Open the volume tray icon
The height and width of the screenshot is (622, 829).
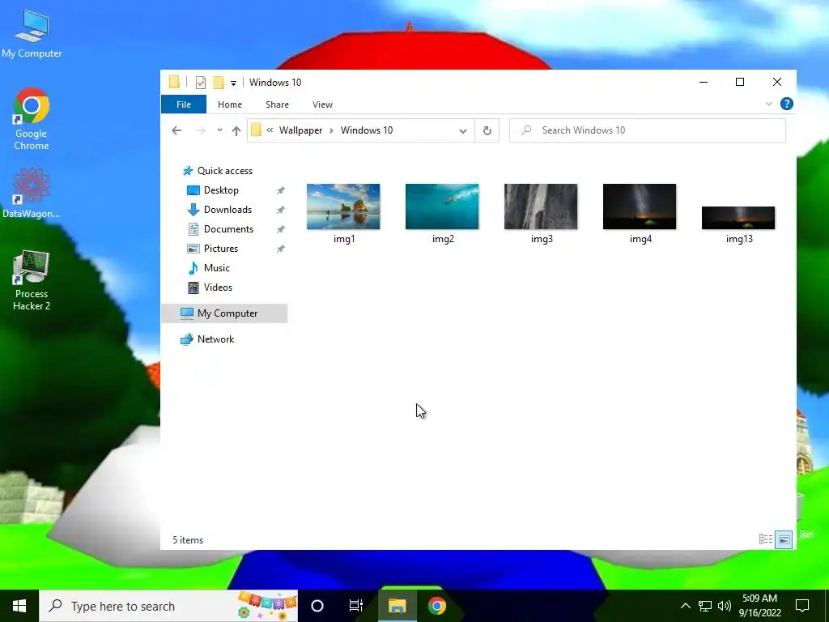pyautogui.click(x=725, y=606)
